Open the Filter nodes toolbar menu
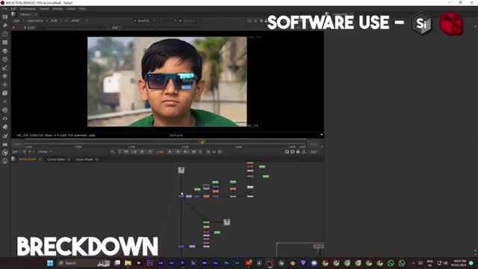This screenshot has width=478, height=269. [5, 60]
